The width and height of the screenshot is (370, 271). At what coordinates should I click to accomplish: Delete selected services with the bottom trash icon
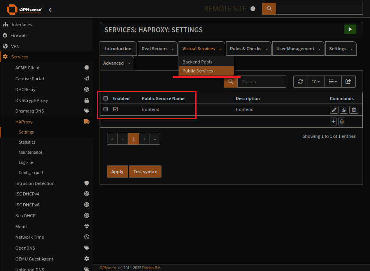point(342,121)
